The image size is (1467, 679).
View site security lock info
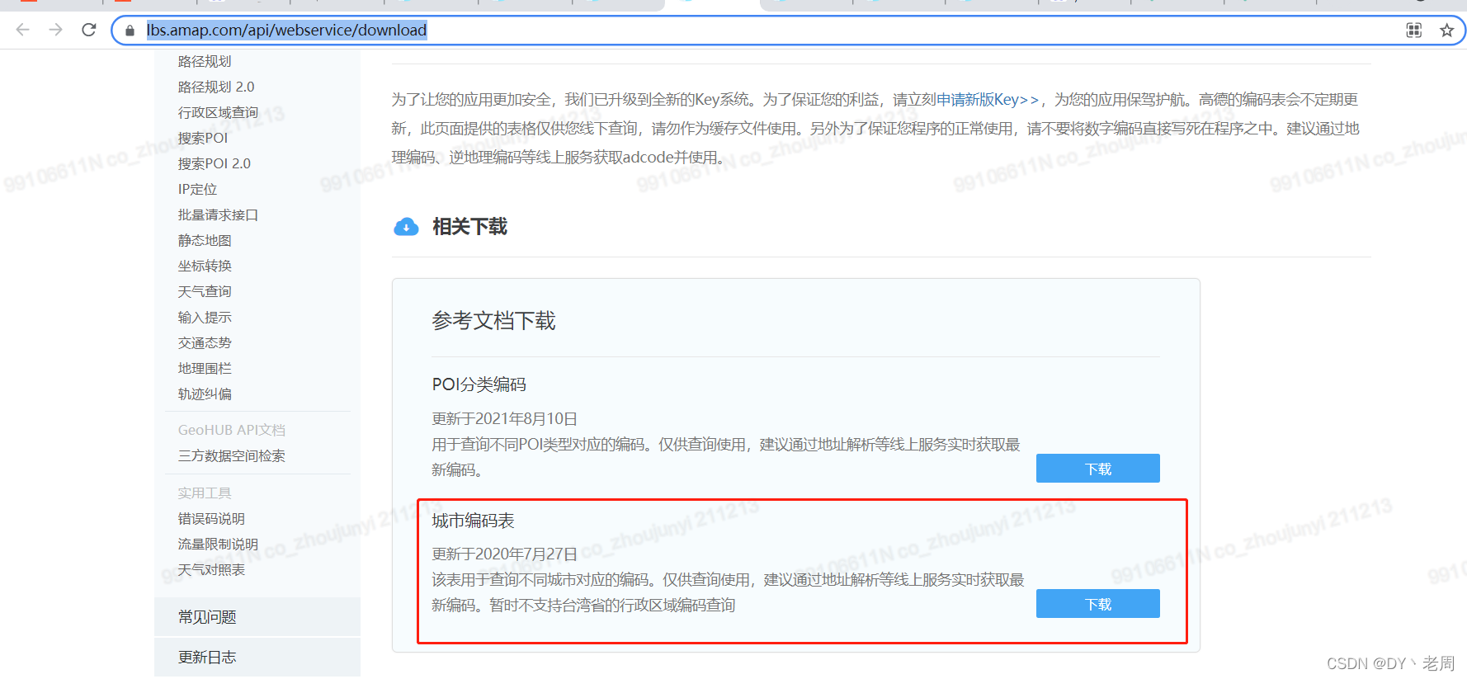click(x=130, y=31)
